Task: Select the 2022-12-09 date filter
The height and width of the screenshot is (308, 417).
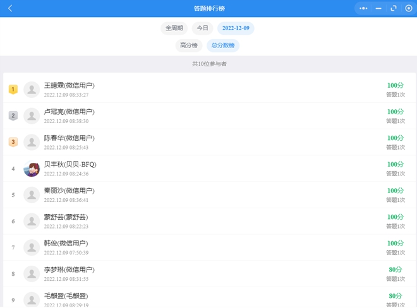Action: tap(236, 28)
